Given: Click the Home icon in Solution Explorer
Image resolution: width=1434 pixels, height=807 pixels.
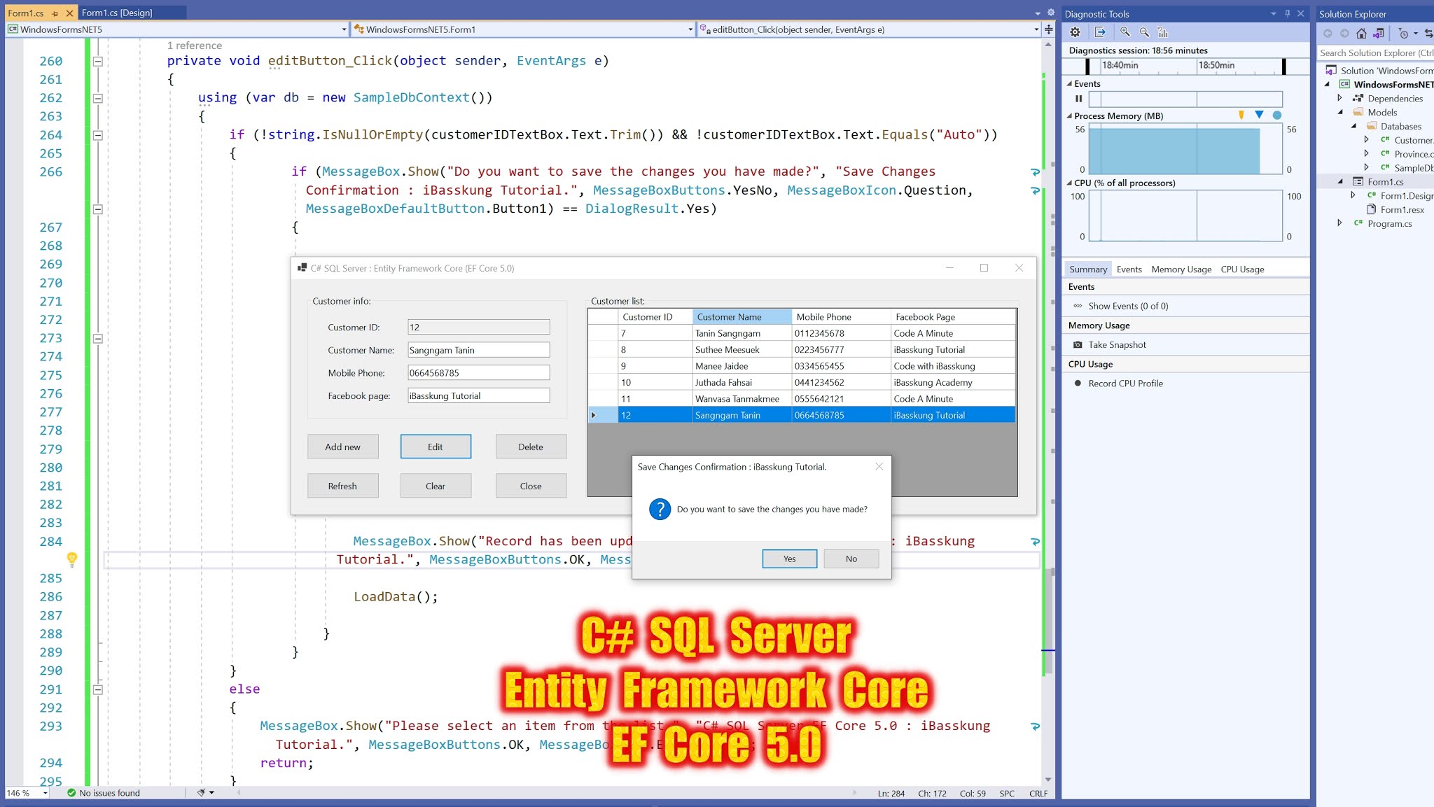Looking at the screenshot, I should (1361, 33).
